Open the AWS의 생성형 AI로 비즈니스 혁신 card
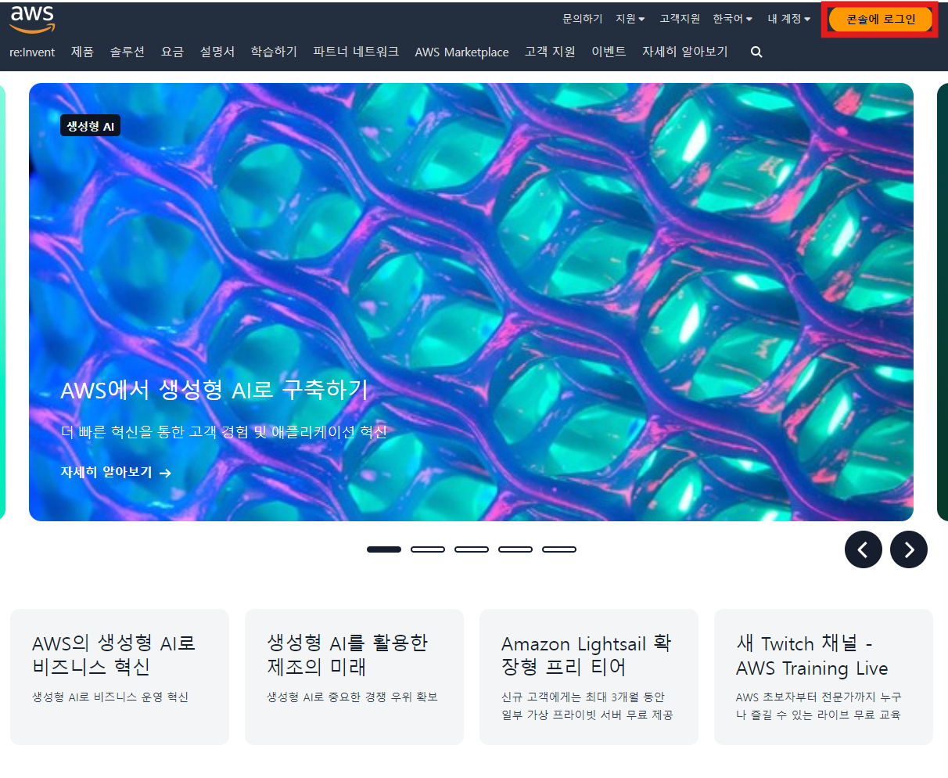Image resolution: width=948 pixels, height=778 pixels. click(120, 677)
